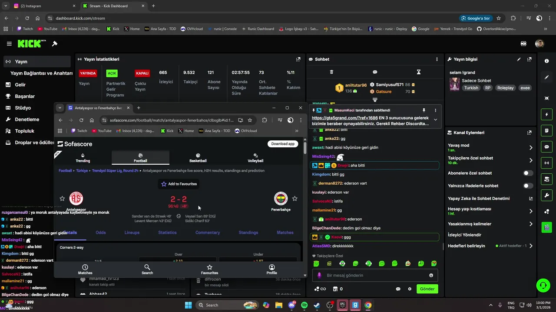Screen dimensions: 556x312
Task: Open emoji picker in message box
Action: tap(431, 275)
